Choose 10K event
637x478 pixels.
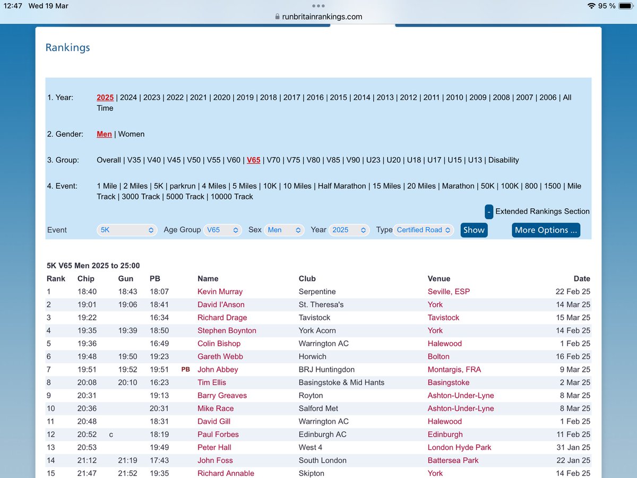270,186
